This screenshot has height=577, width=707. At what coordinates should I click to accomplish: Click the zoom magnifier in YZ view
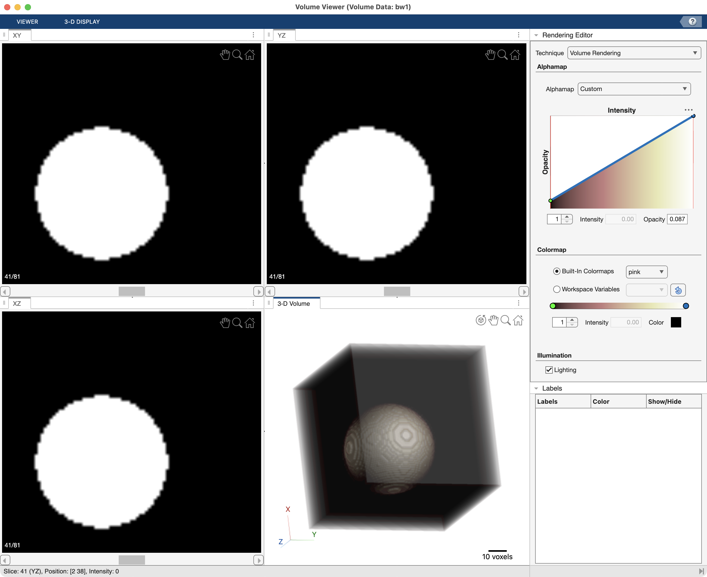pos(502,54)
